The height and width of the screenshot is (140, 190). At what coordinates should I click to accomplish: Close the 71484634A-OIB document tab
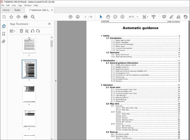pos(52,10)
